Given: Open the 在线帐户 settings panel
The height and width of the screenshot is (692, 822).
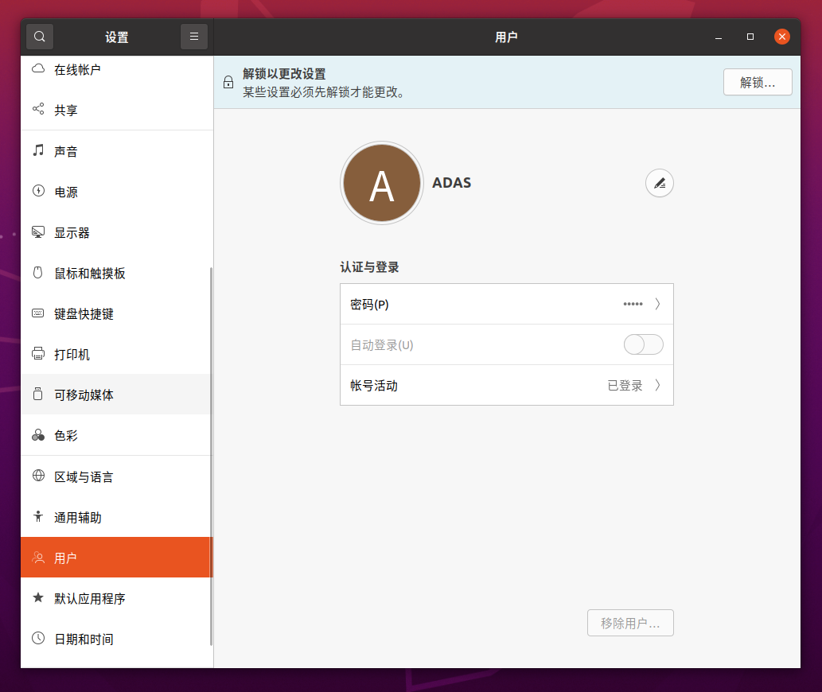Looking at the screenshot, I should tap(117, 69).
